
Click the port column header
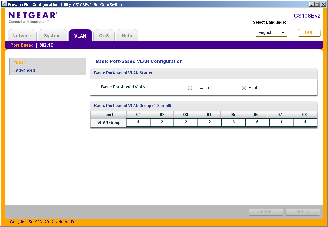point(109,115)
